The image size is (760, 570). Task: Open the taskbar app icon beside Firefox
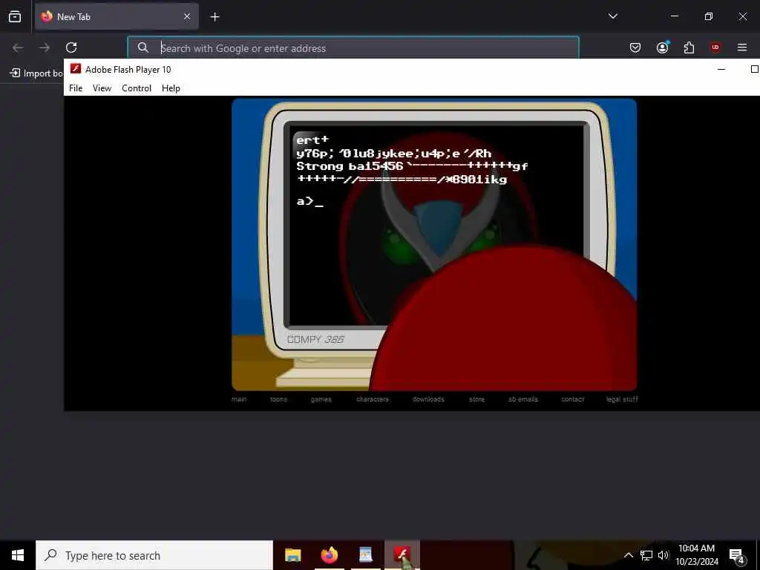pos(365,555)
